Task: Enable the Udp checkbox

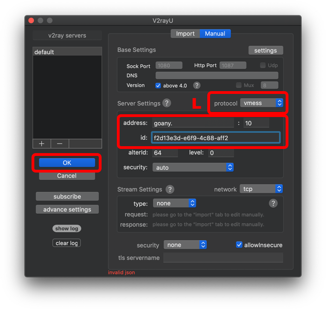Action: (x=263, y=65)
